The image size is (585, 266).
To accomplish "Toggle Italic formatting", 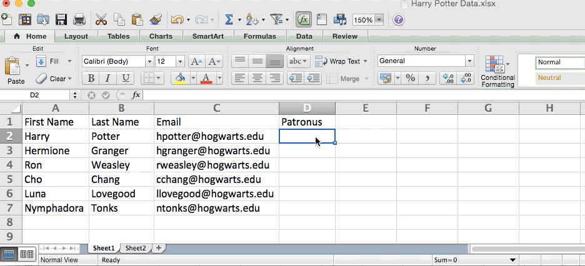I will click(109, 78).
